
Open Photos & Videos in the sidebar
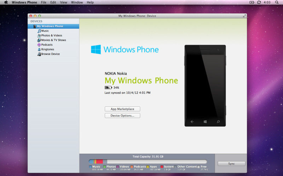[x=52, y=36]
